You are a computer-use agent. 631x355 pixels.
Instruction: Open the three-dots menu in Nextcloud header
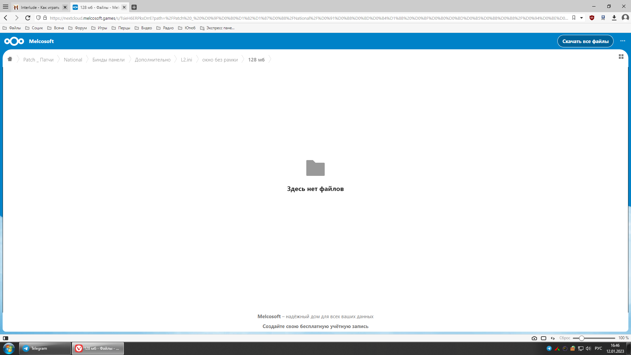point(622,41)
